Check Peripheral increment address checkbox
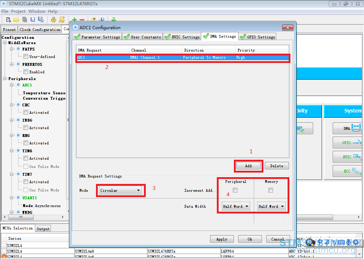The width and height of the screenshot is (364, 259). tap(235, 190)
